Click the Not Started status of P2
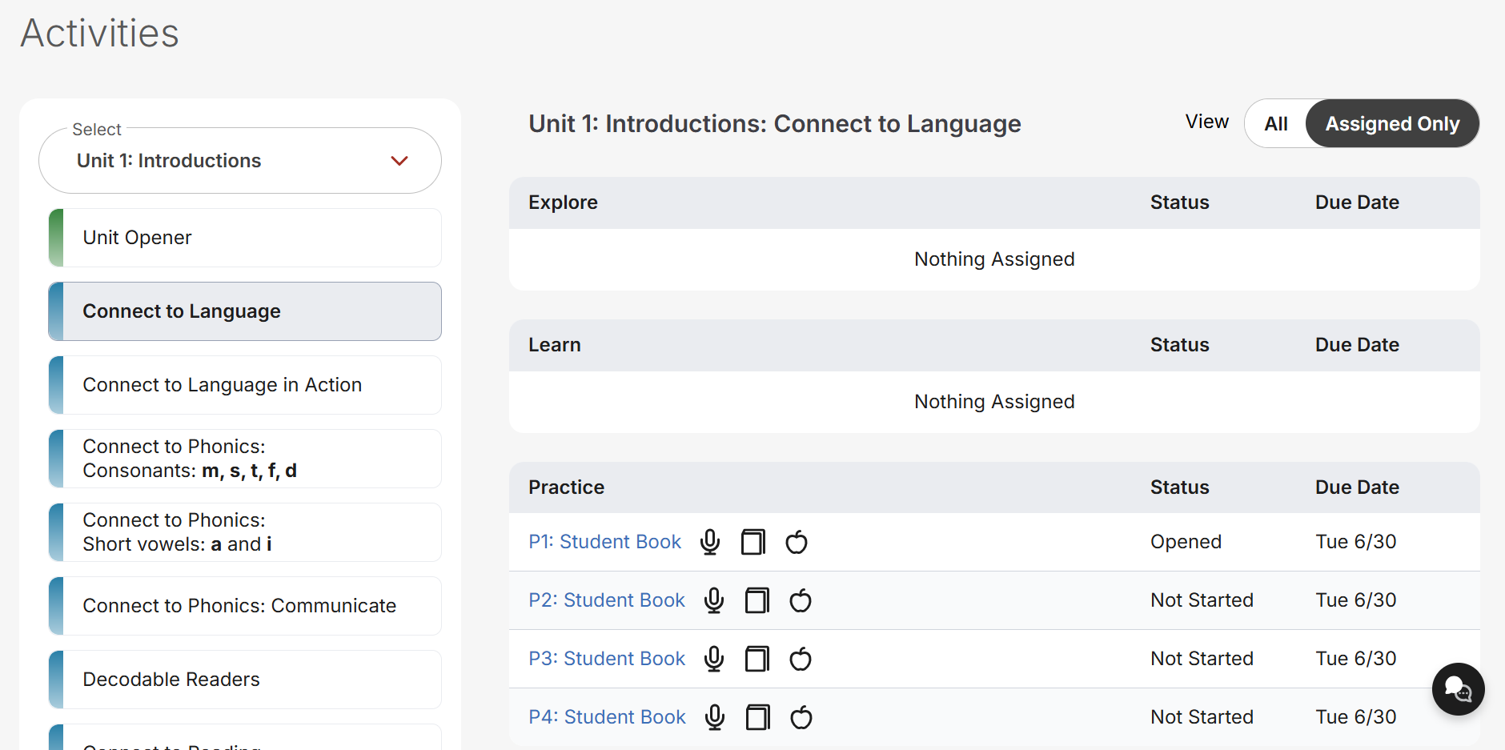 coord(1202,600)
